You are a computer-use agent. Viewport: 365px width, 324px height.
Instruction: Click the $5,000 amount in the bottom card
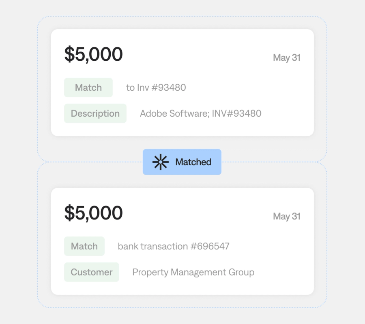(x=94, y=213)
